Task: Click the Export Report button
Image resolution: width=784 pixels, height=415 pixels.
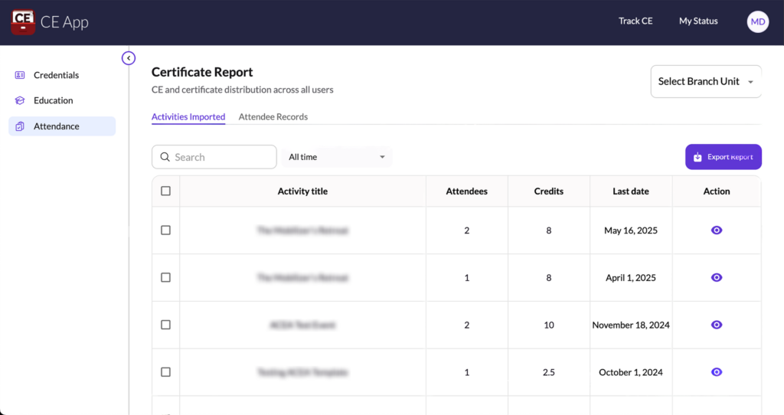Action: tap(724, 157)
